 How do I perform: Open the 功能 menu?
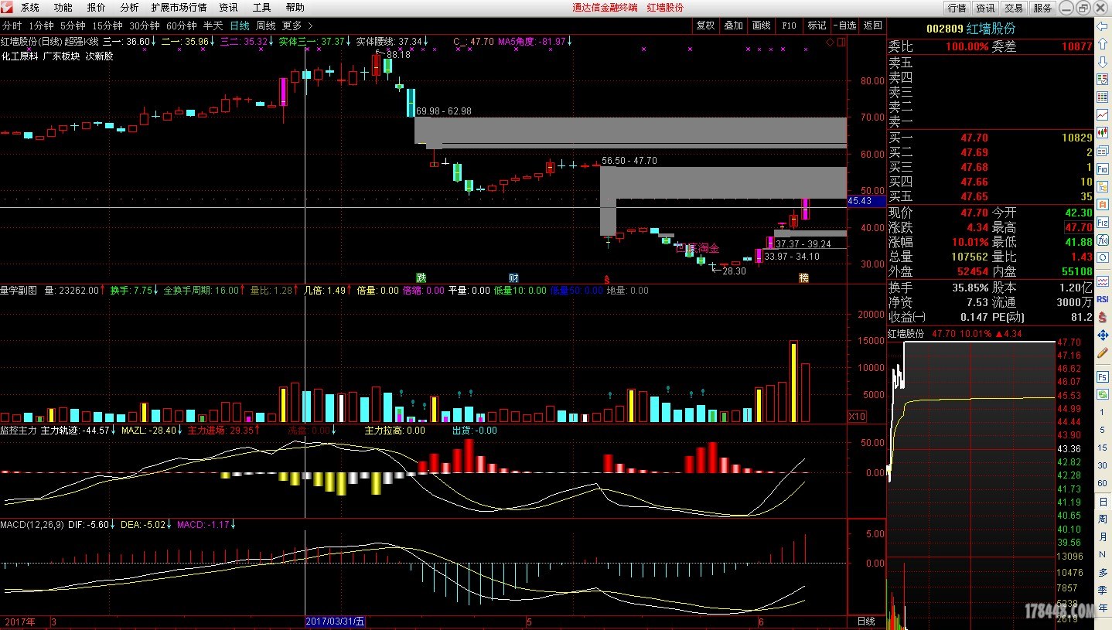pyautogui.click(x=63, y=8)
